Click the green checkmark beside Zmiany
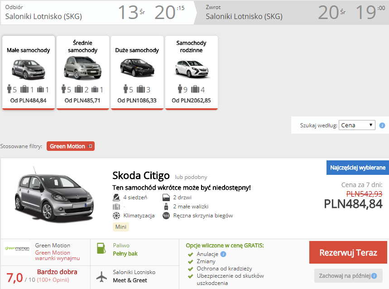The width and height of the screenshot is (389, 289). click(x=191, y=262)
